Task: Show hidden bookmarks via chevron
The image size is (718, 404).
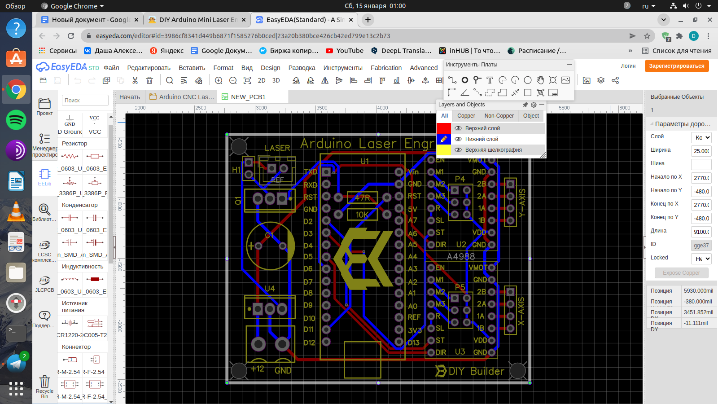Action: click(x=630, y=51)
